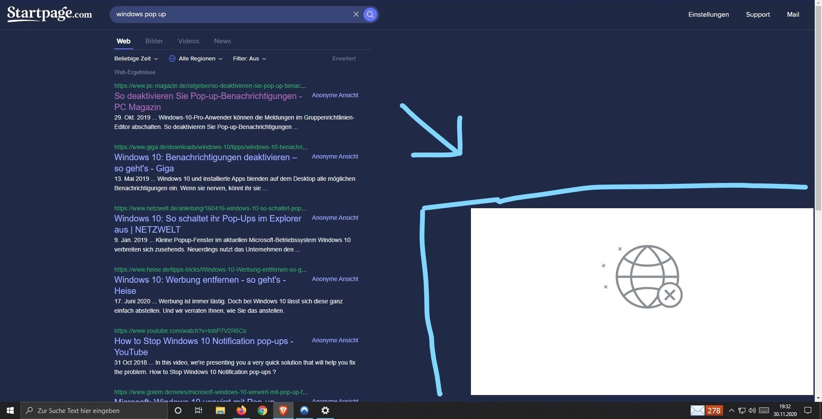Click Anonyme Ansicht for Heise result
Screen dimensions: 822x419
(335, 279)
